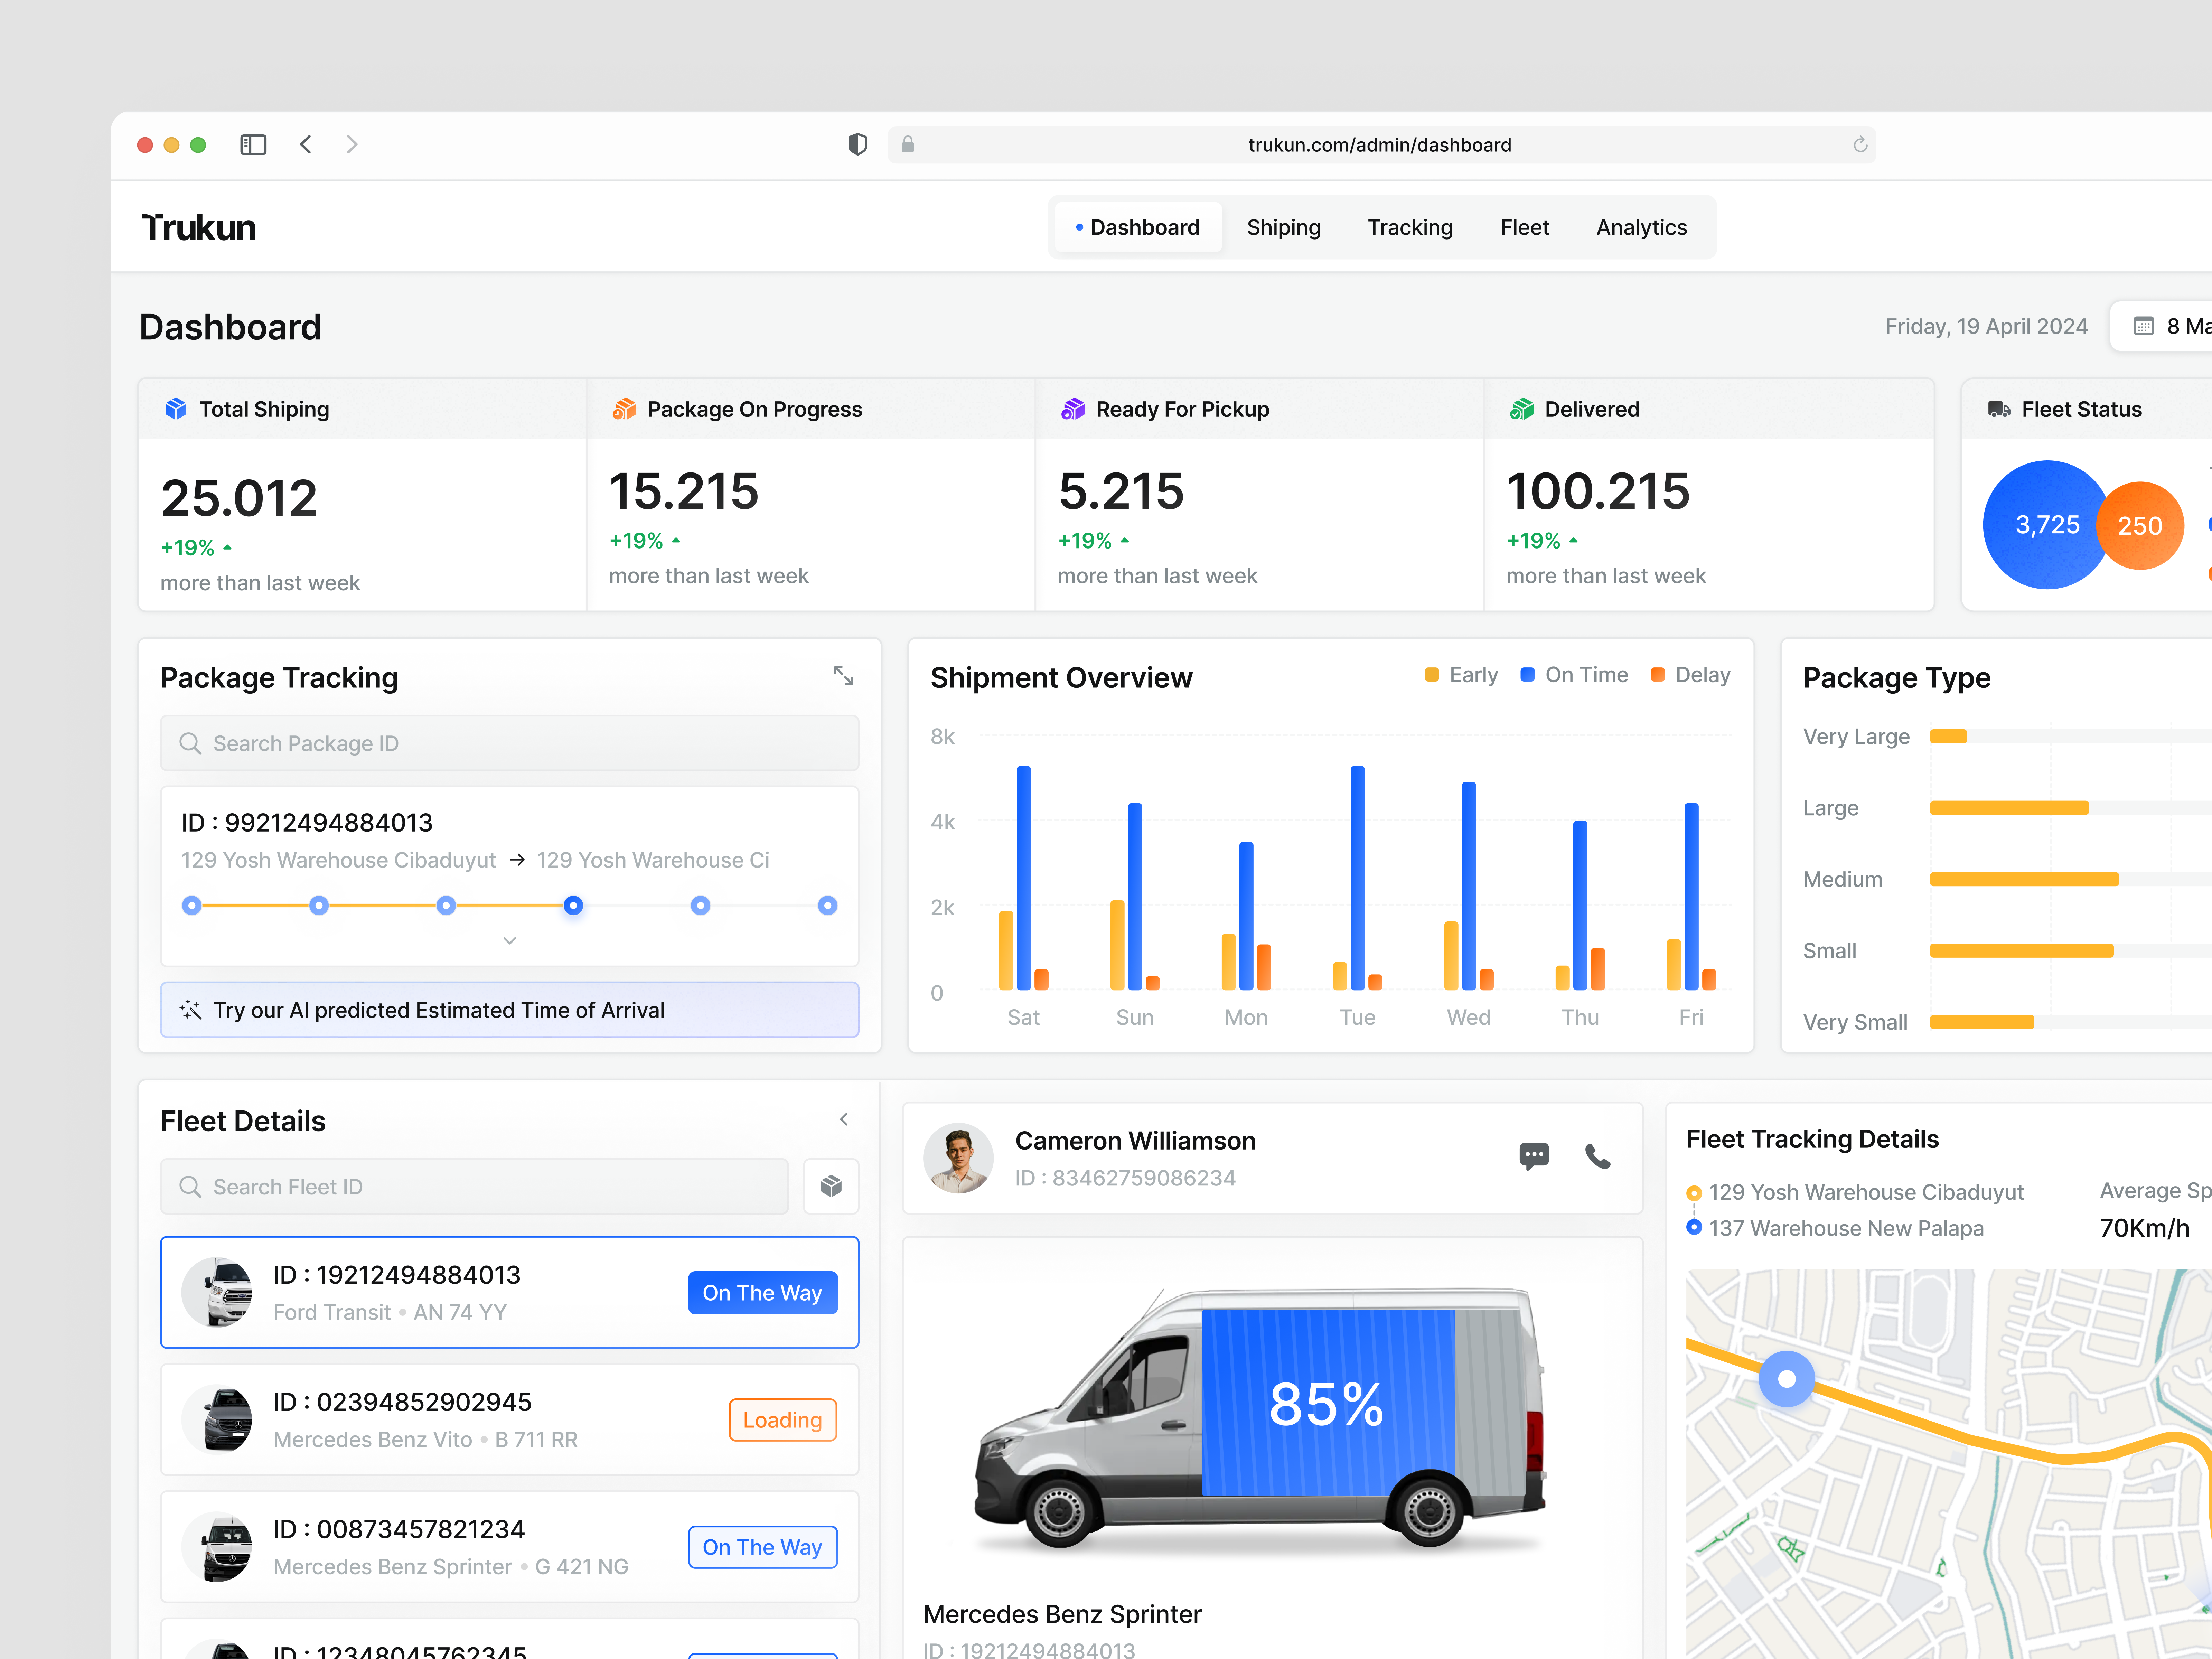
Task: Focus the Search Fleet ID field
Action: [474, 1187]
